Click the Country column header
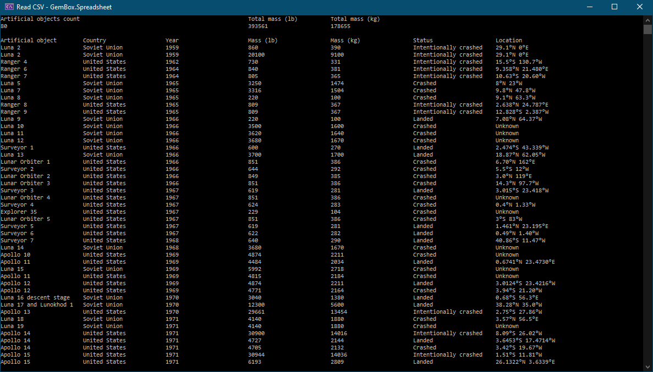This screenshot has width=653, height=372. coord(96,40)
